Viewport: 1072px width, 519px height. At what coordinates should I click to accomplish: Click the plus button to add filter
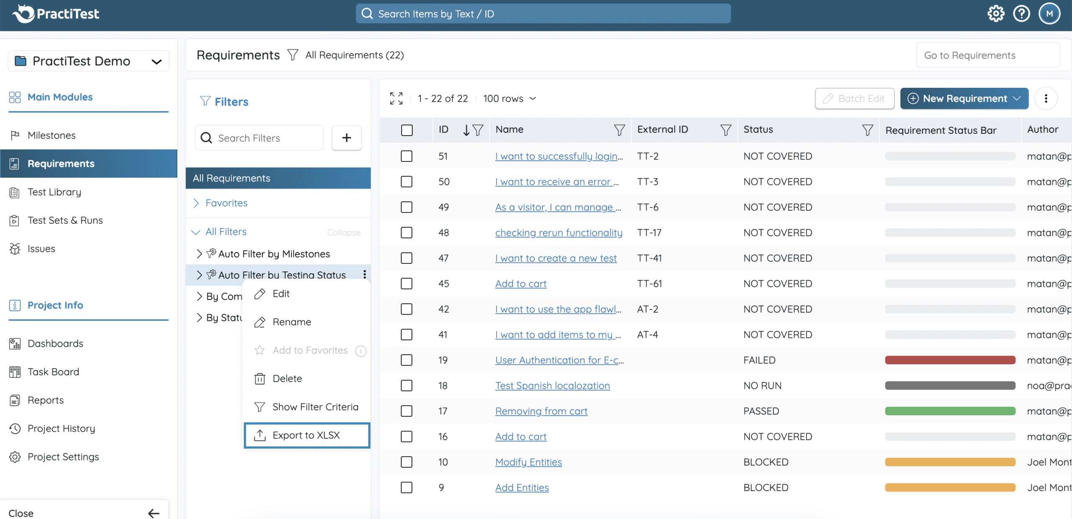[x=346, y=138]
